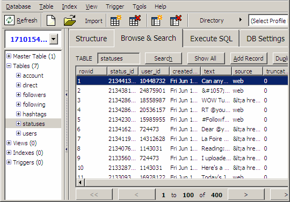Switch to Browse & Search tab

click(148, 38)
